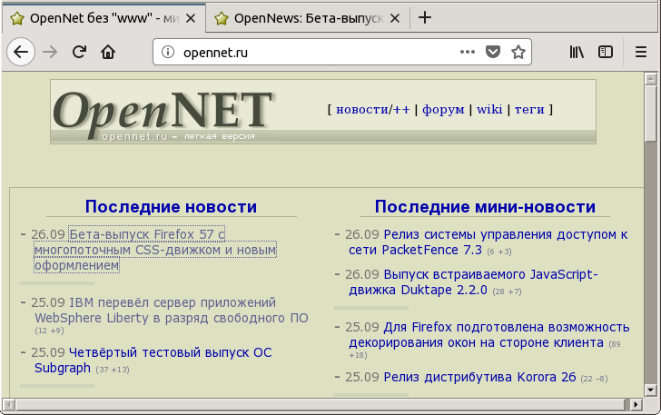Save page to Pocket

[x=493, y=52]
